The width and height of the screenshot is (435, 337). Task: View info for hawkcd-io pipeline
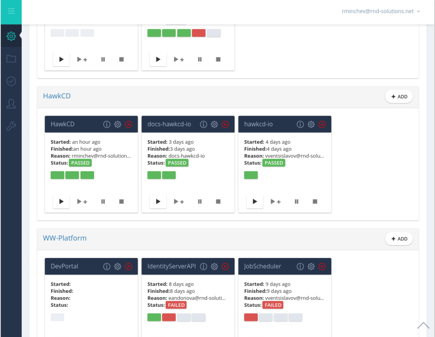(x=300, y=124)
